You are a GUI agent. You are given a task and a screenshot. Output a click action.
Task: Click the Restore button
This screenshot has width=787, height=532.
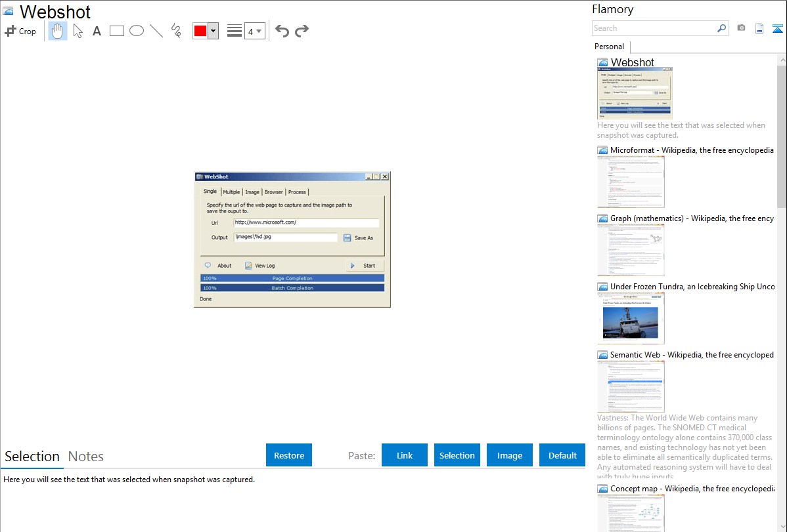[x=289, y=455]
